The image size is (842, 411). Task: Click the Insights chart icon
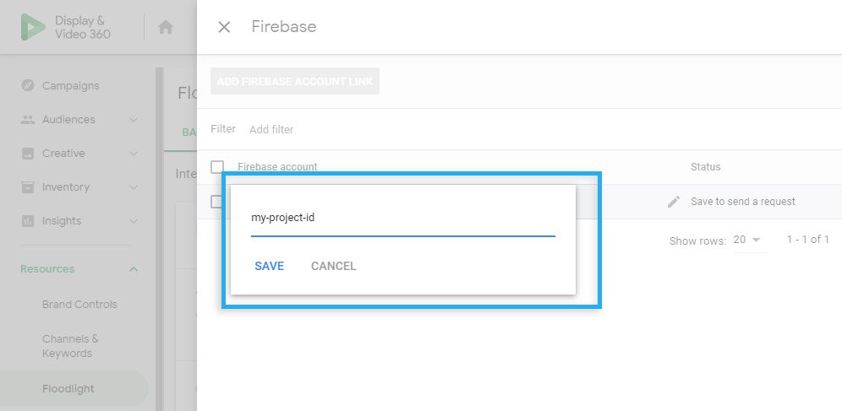pyautogui.click(x=28, y=221)
